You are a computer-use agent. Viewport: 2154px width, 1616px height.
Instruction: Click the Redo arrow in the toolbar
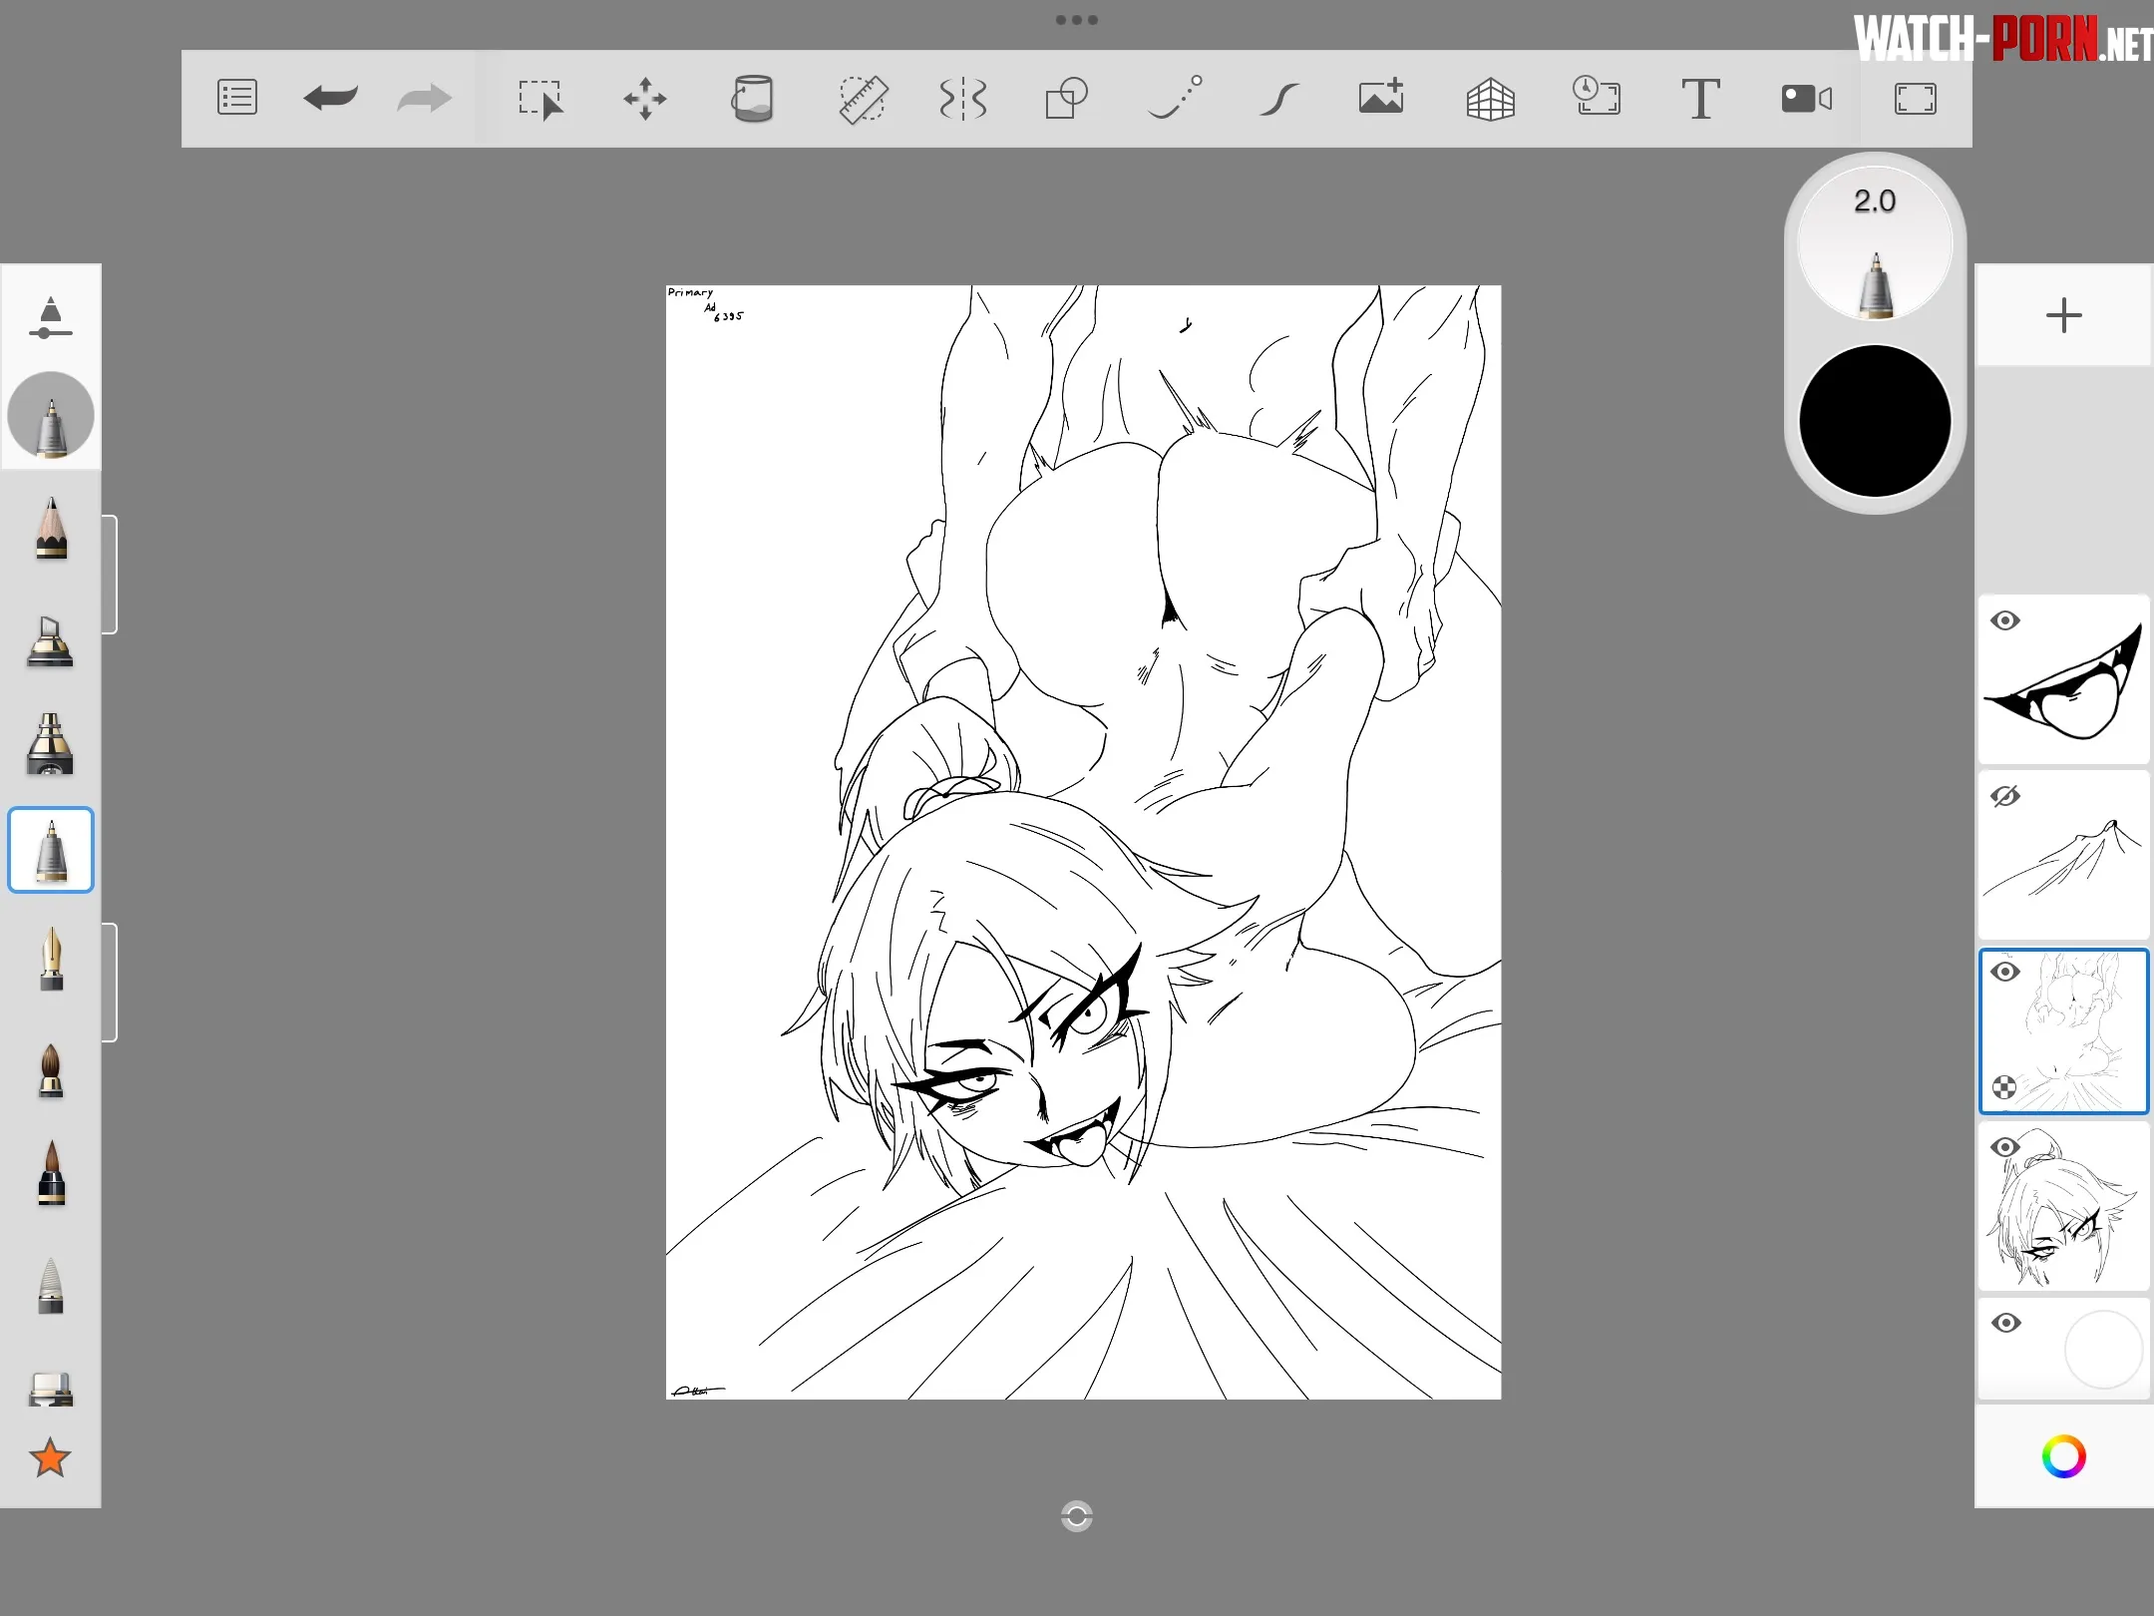point(424,98)
